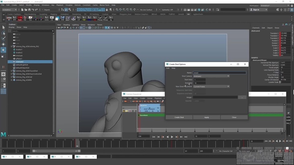294x165 pixels.
Task: Click the save scene icon
Action: pos(29,10)
